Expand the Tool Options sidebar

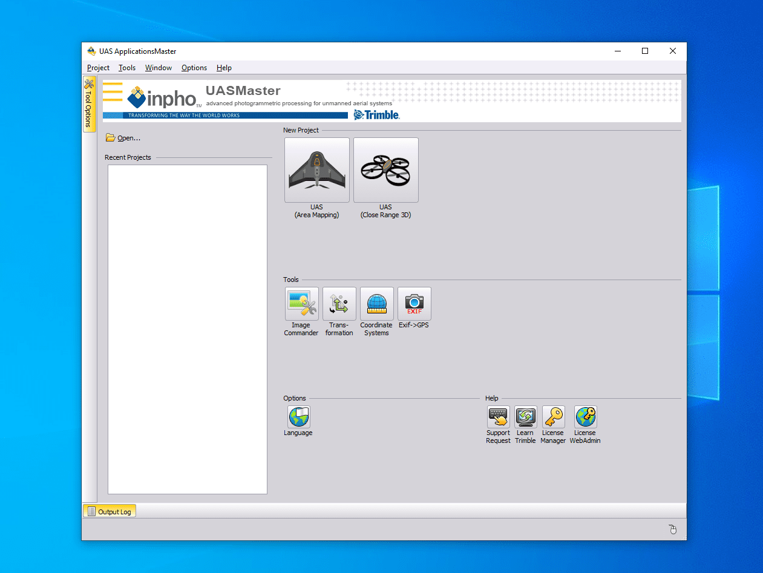click(89, 103)
